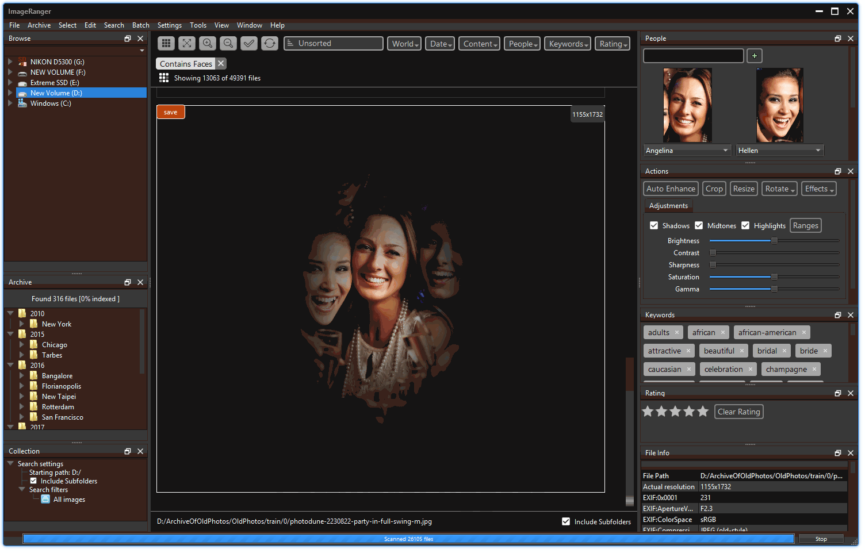Activate the zoom in magnifier tool
865x553 pixels.
click(x=207, y=43)
